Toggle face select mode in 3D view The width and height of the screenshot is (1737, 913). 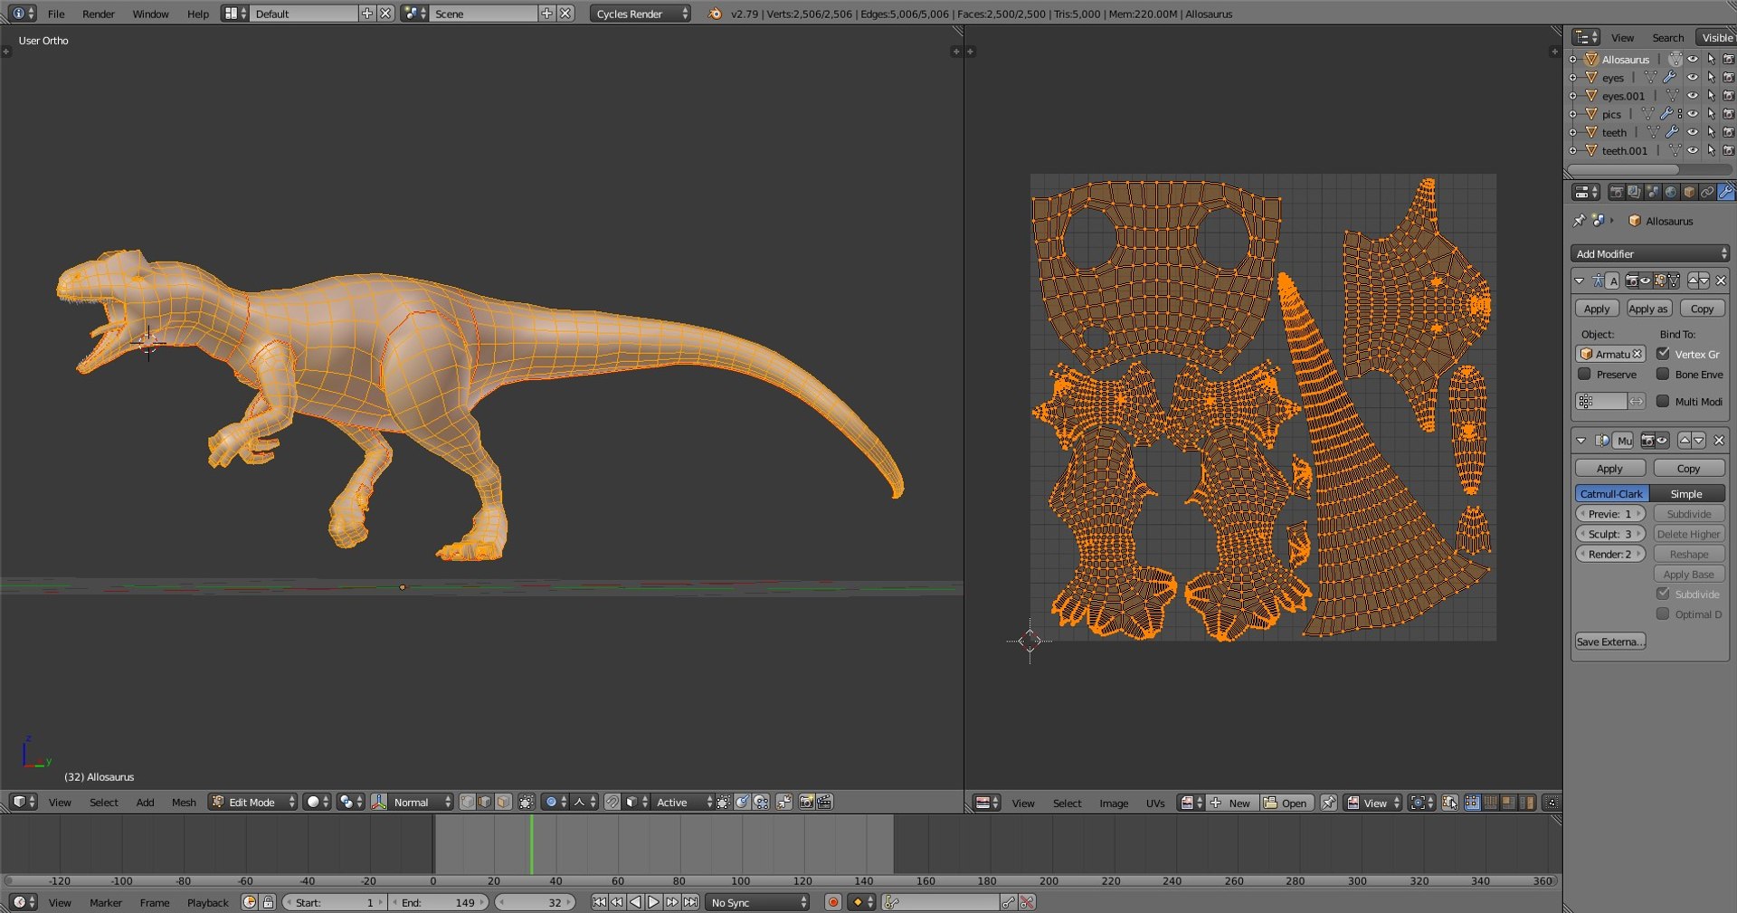[503, 802]
